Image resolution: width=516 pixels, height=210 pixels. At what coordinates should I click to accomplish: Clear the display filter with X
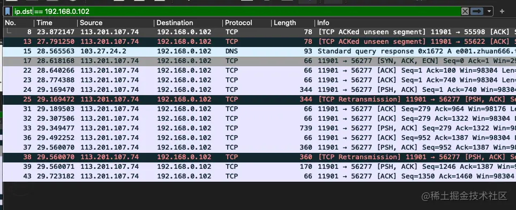pos(465,11)
